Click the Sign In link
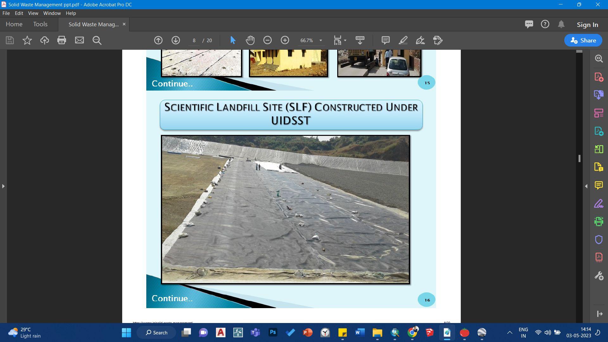This screenshot has height=342, width=608. point(587,25)
